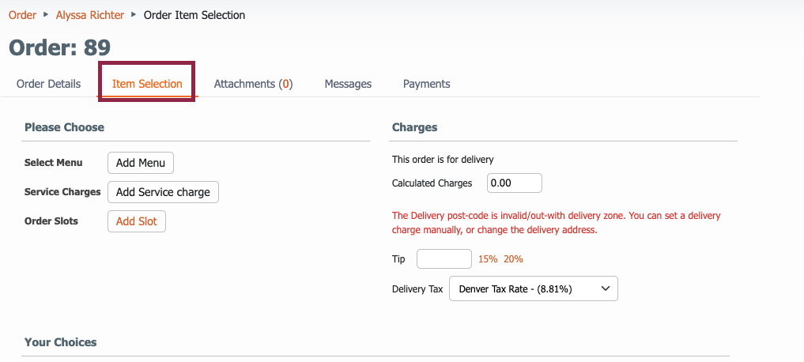Click arrow separator after Alyssa Richter
The height and width of the screenshot is (362, 804).
(134, 14)
